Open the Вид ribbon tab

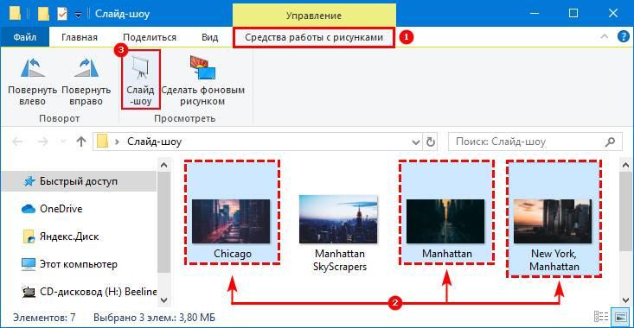tap(209, 37)
